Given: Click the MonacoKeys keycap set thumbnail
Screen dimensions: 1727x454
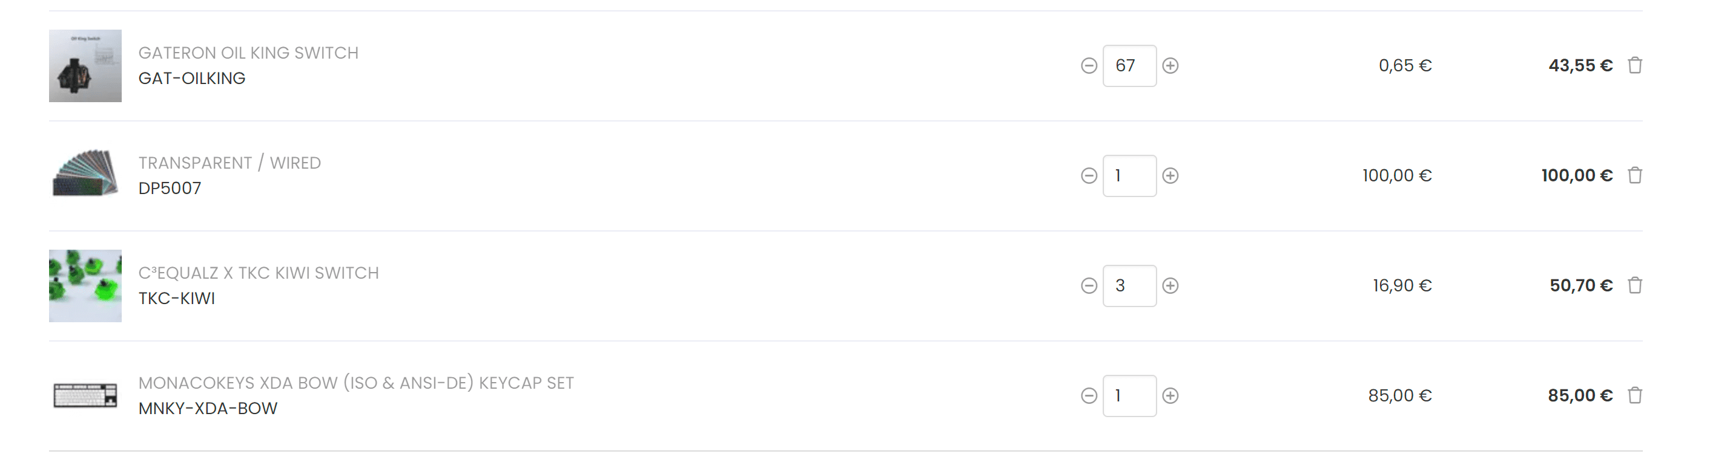Looking at the screenshot, I should [85, 396].
